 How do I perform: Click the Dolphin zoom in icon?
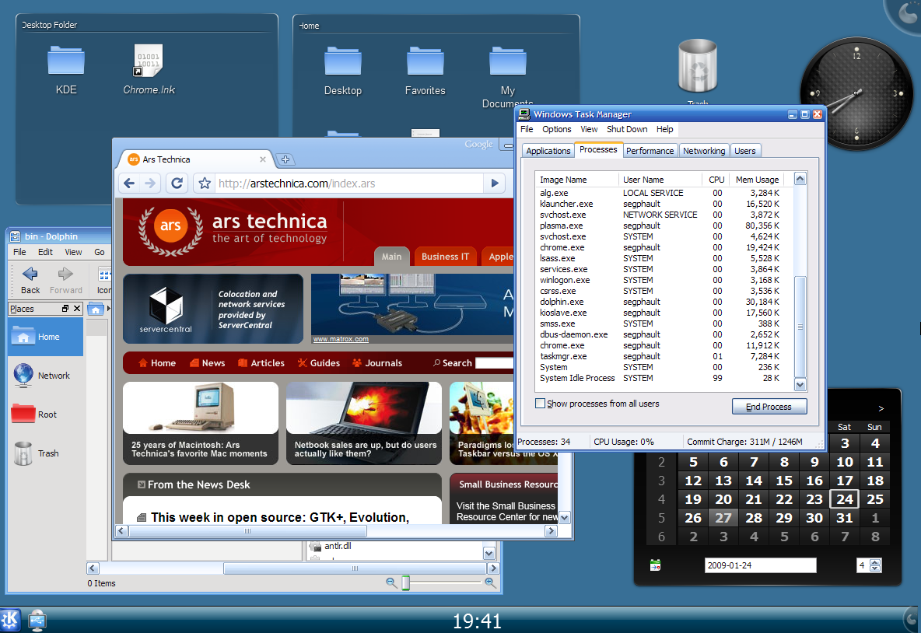click(x=490, y=582)
